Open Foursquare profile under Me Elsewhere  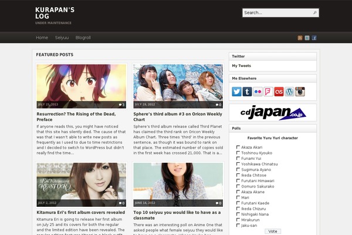(x=268, y=92)
